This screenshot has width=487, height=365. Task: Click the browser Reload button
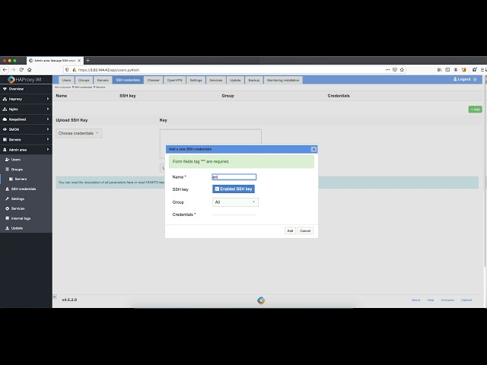coord(21,70)
